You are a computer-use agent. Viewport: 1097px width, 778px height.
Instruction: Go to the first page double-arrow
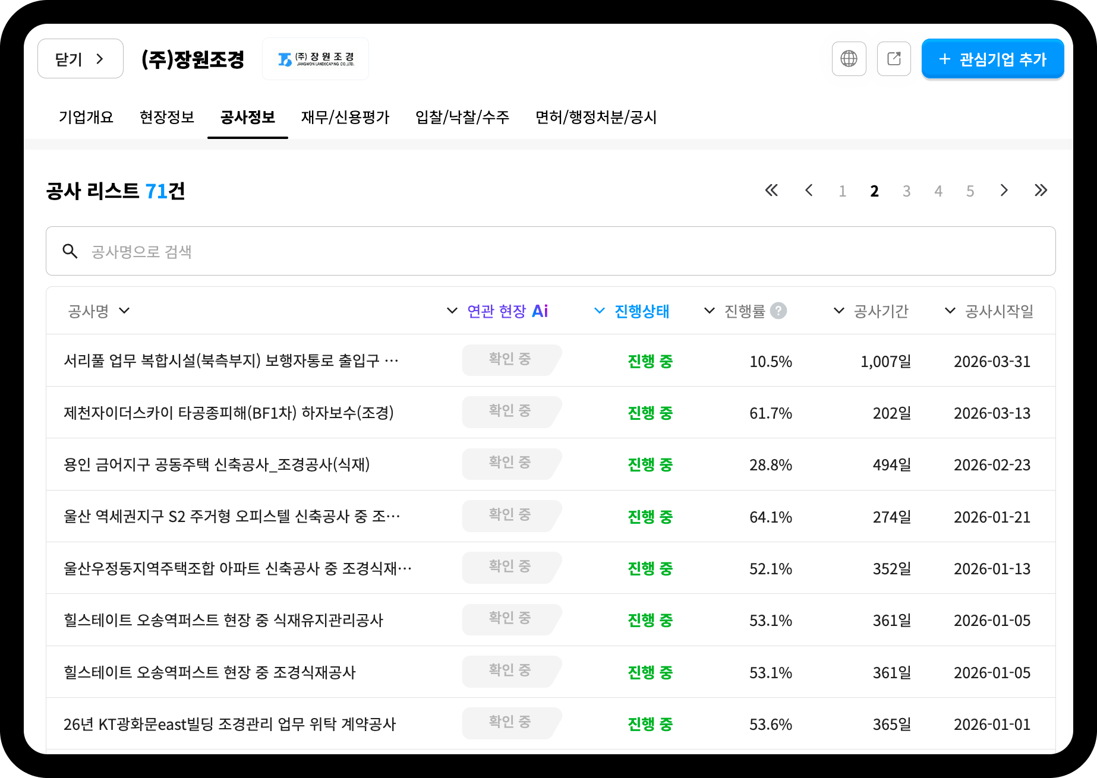coord(771,191)
